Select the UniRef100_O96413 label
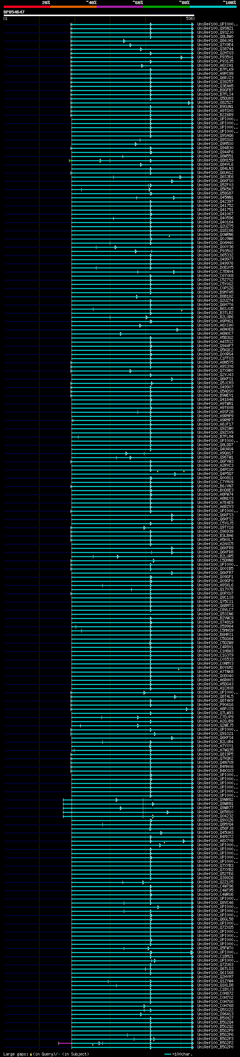The width and height of the screenshot is (240, 1057). coord(215,1014)
